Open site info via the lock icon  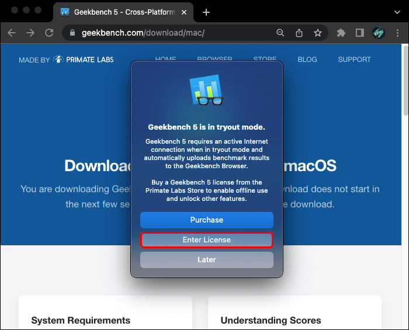click(x=72, y=33)
